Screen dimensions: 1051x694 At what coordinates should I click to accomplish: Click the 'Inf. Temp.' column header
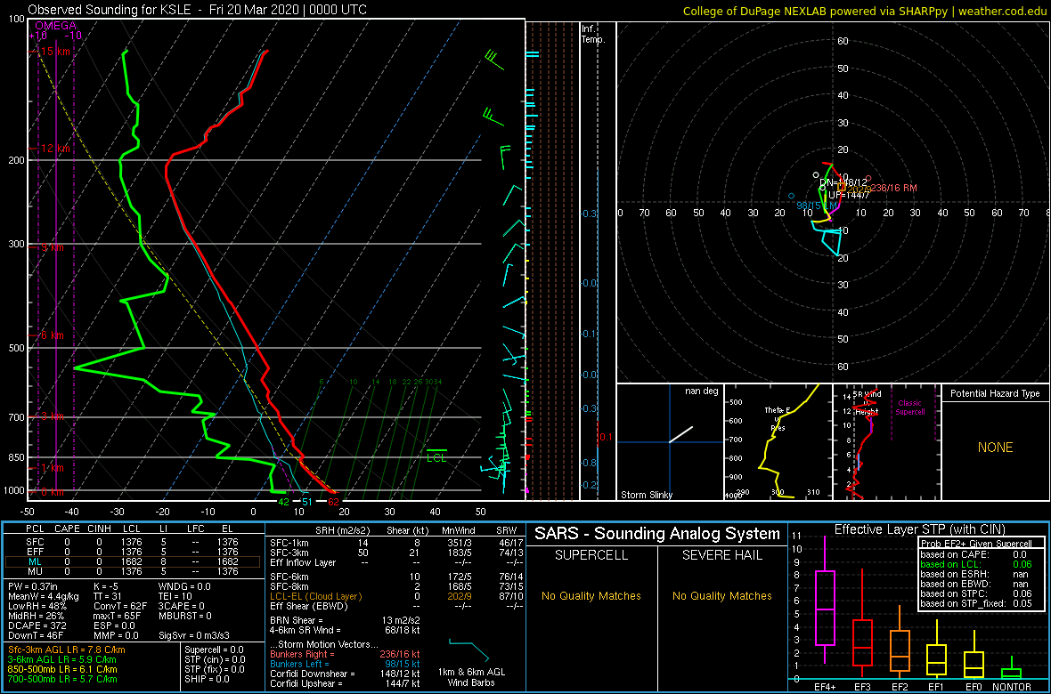click(594, 34)
